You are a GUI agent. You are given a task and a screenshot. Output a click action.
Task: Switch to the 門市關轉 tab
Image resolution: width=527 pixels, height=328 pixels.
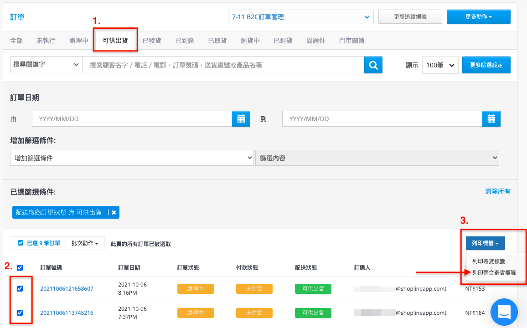tap(352, 41)
